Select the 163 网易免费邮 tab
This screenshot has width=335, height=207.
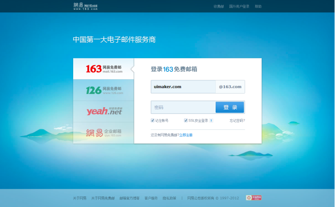click(104, 69)
